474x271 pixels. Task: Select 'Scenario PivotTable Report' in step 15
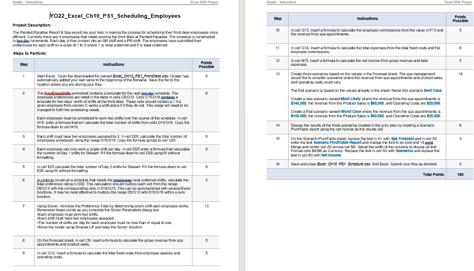pyautogui.click(x=337, y=143)
